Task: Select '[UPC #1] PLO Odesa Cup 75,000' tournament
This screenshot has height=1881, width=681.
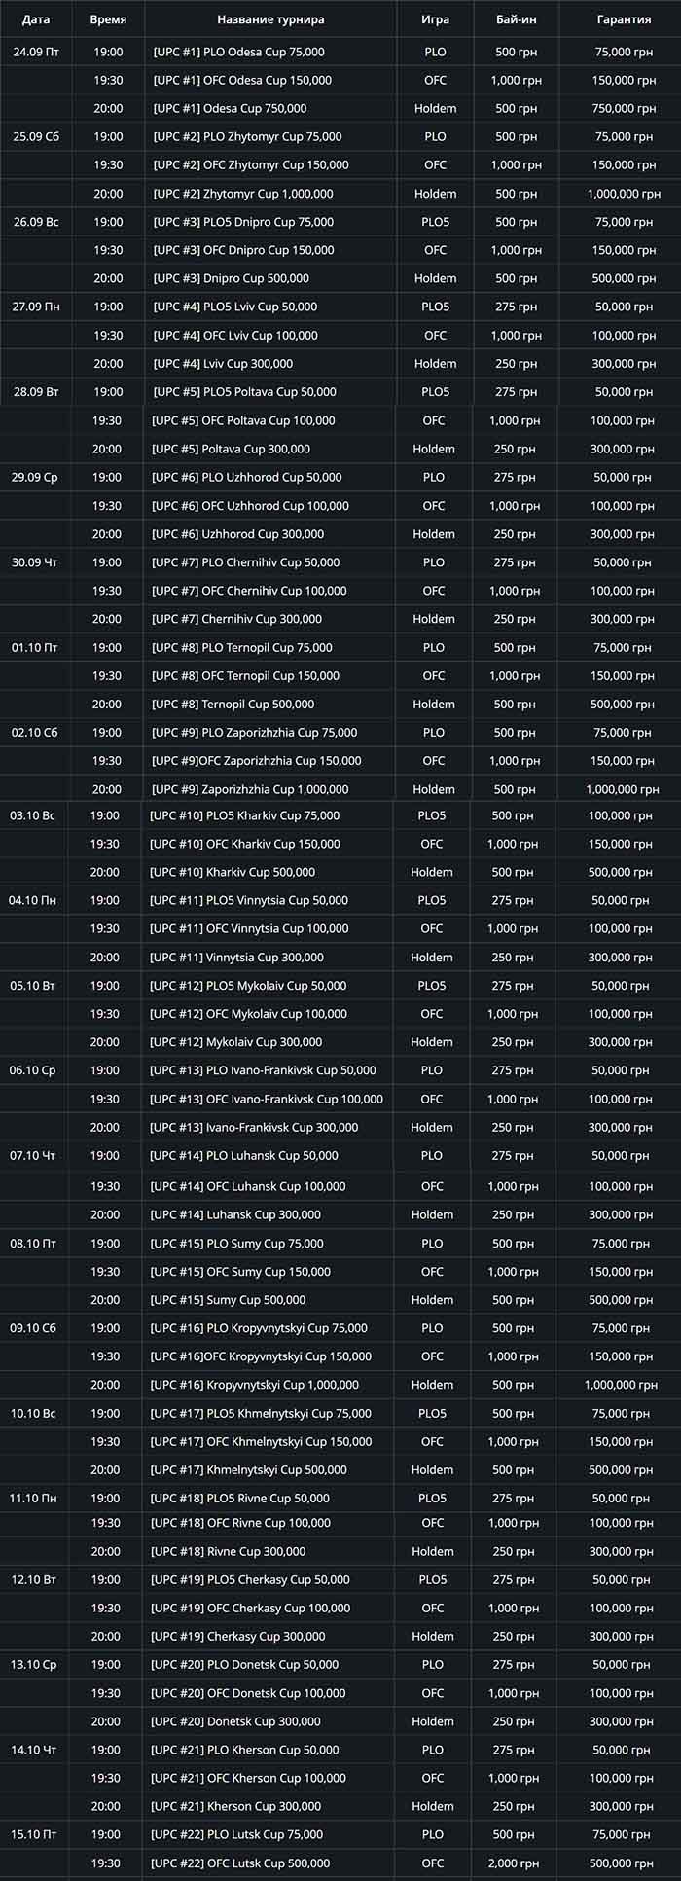Action: pyautogui.click(x=238, y=52)
